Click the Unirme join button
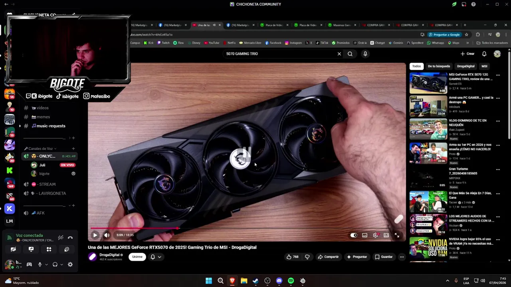 point(137,257)
